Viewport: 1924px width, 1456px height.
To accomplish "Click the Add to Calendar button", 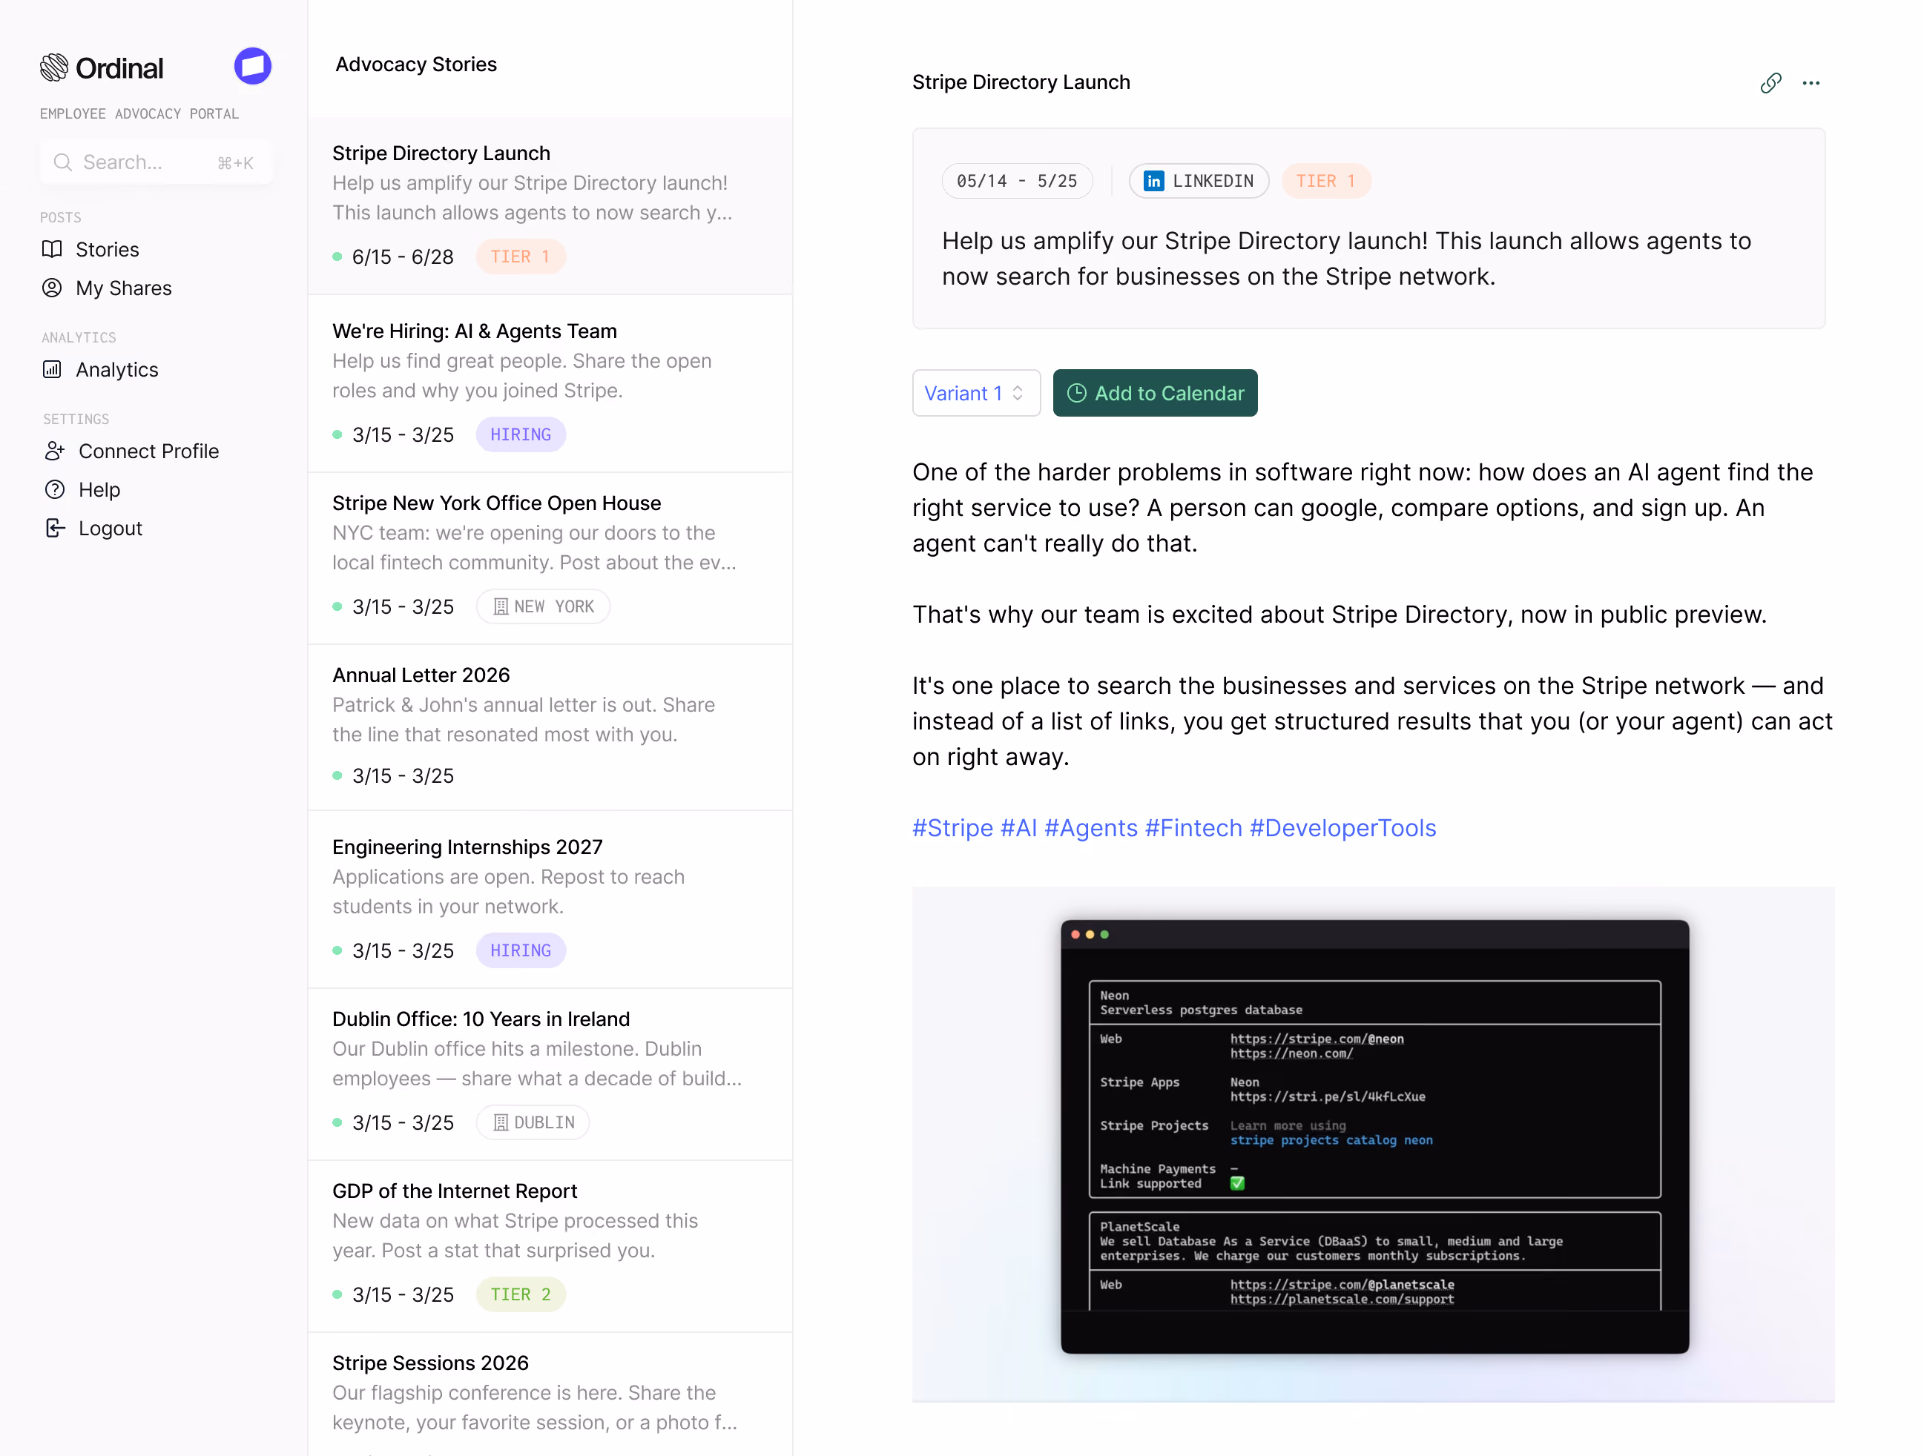I will pos(1154,393).
